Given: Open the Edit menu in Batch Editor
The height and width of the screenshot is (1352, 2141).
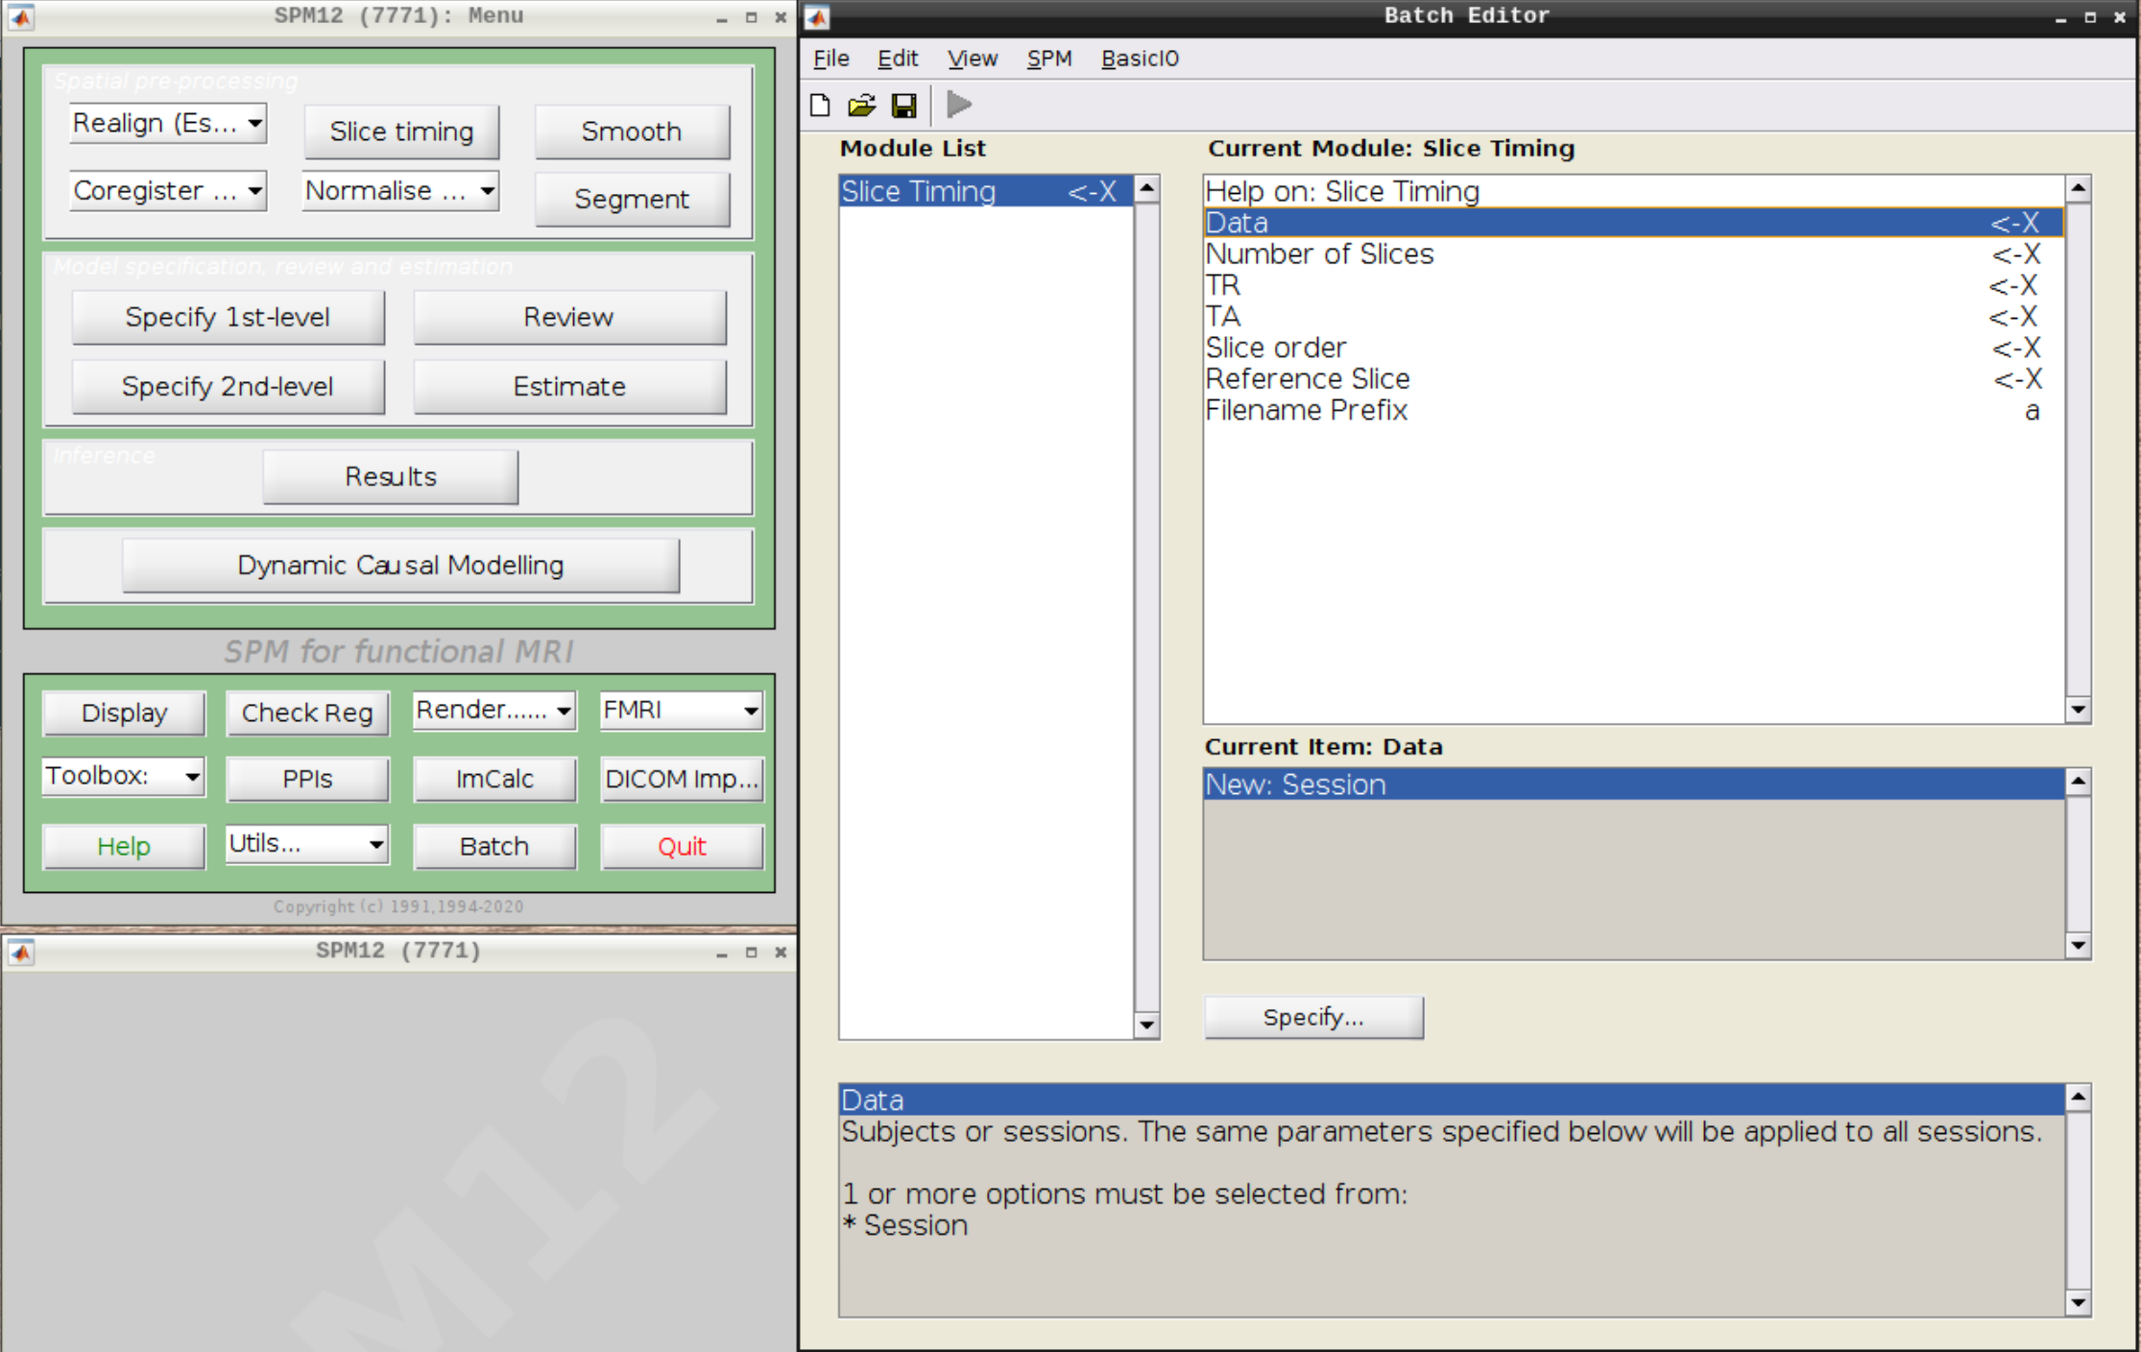Looking at the screenshot, I should pyautogui.click(x=898, y=59).
